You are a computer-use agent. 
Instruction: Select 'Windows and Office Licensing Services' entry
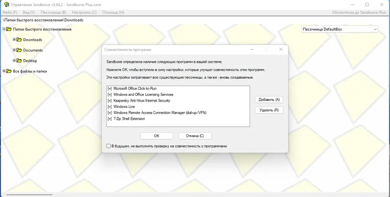tap(178, 95)
